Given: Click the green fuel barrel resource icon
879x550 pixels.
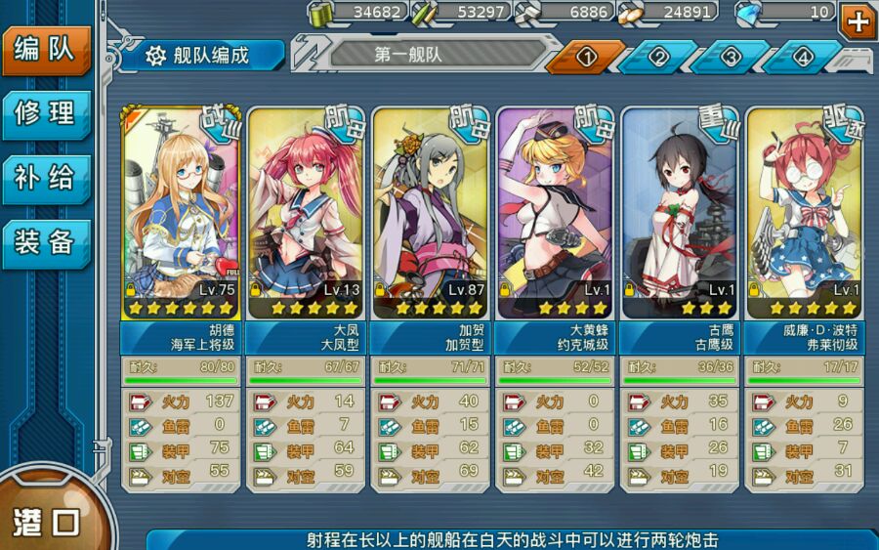Looking at the screenshot, I should click(x=320, y=14).
